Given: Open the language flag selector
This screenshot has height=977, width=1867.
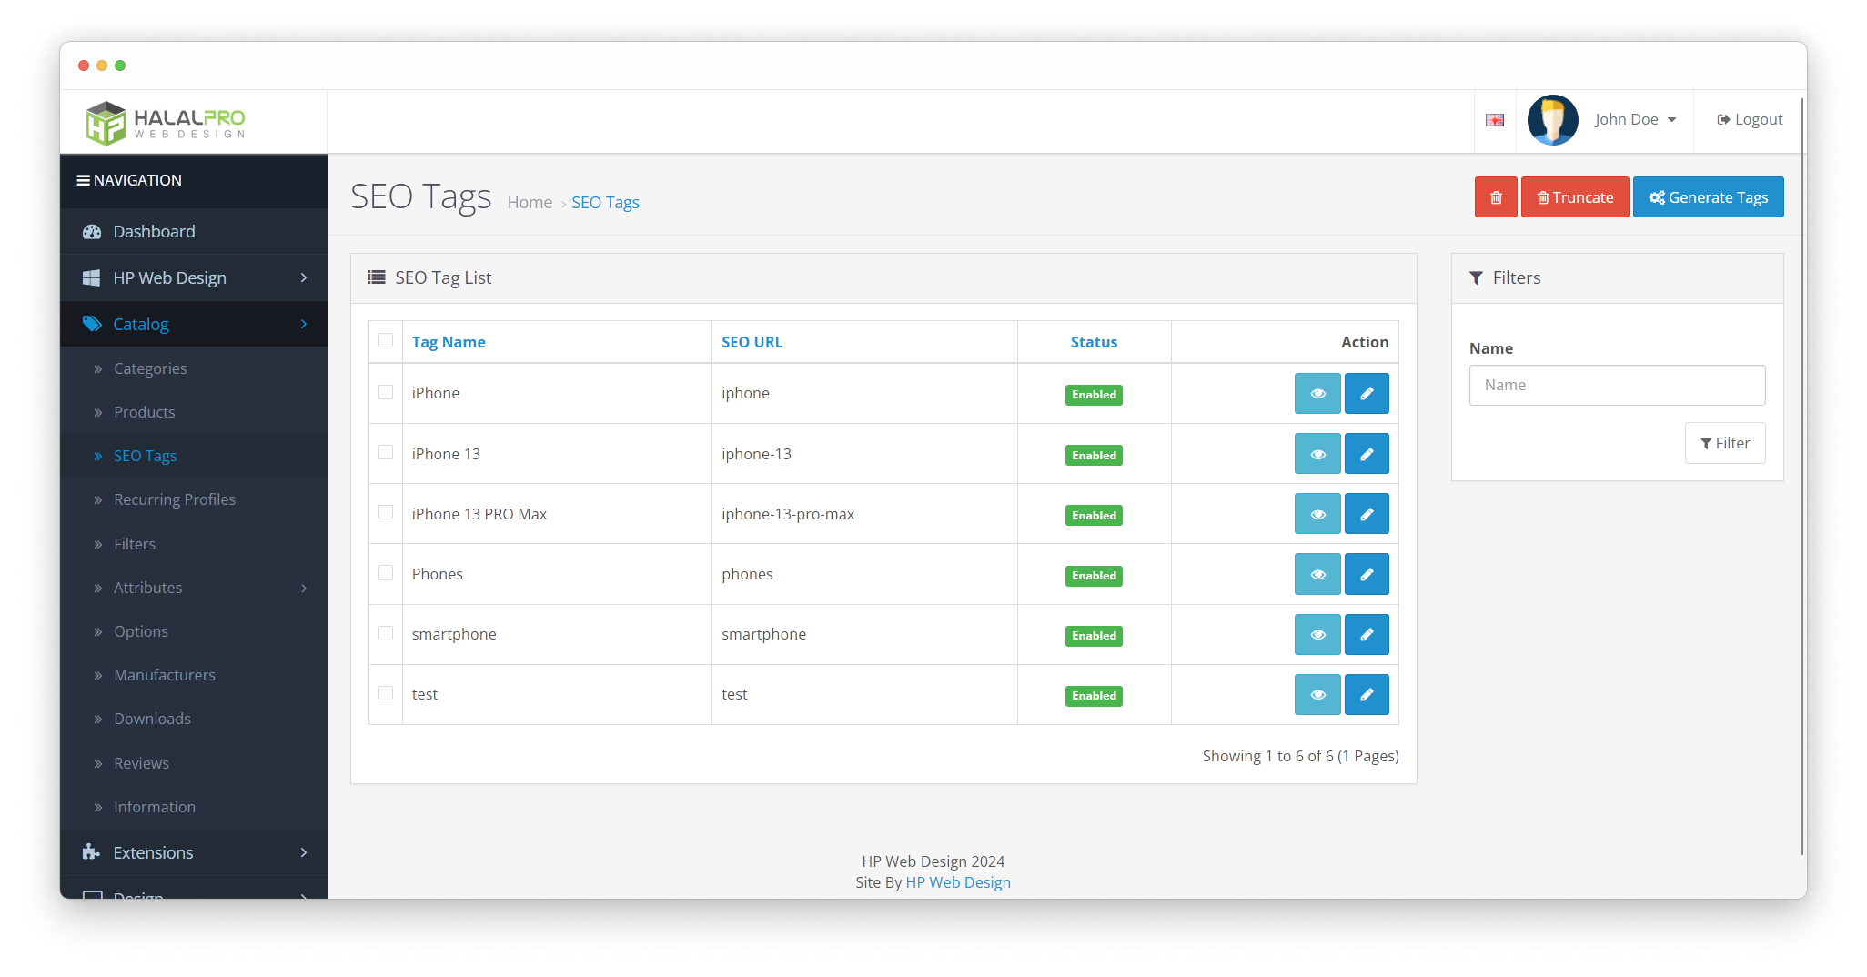Looking at the screenshot, I should pyautogui.click(x=1495, y=120).
